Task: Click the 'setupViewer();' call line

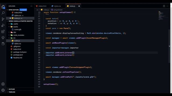Action: 51,84
